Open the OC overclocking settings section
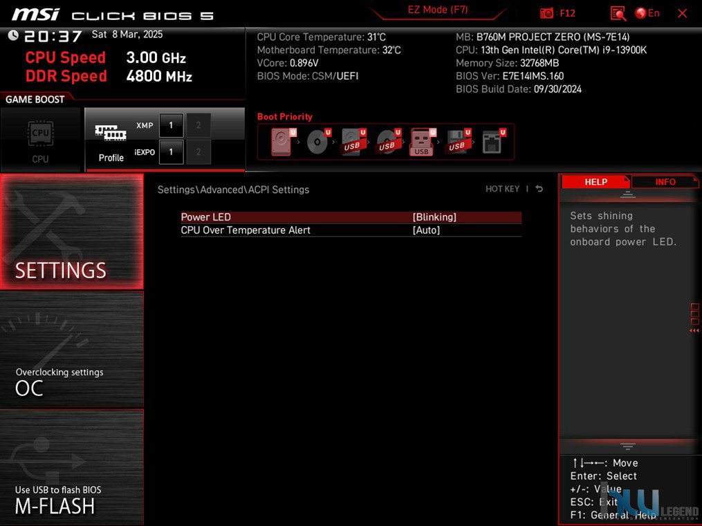Viewport: 702px width, 526px height. click(x=72, y=350)
